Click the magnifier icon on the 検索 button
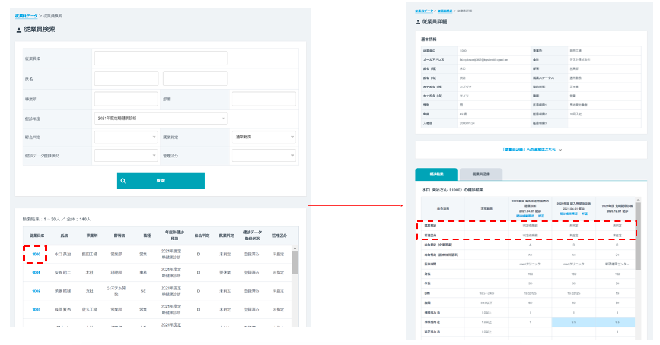Screen dimensions: 660x345 pyautogui.click(x=123, y=181)
